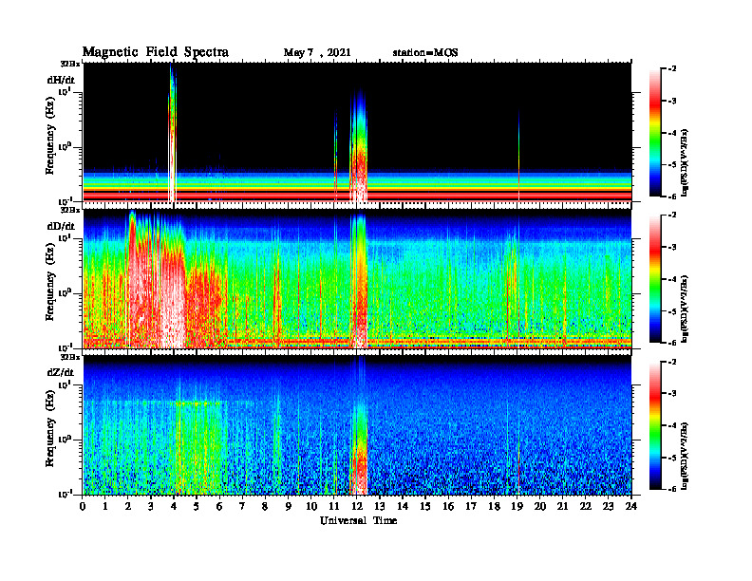752x581 pixels.
Task: Click the 'dH/dt' panel label
Action: coord(61,80)
